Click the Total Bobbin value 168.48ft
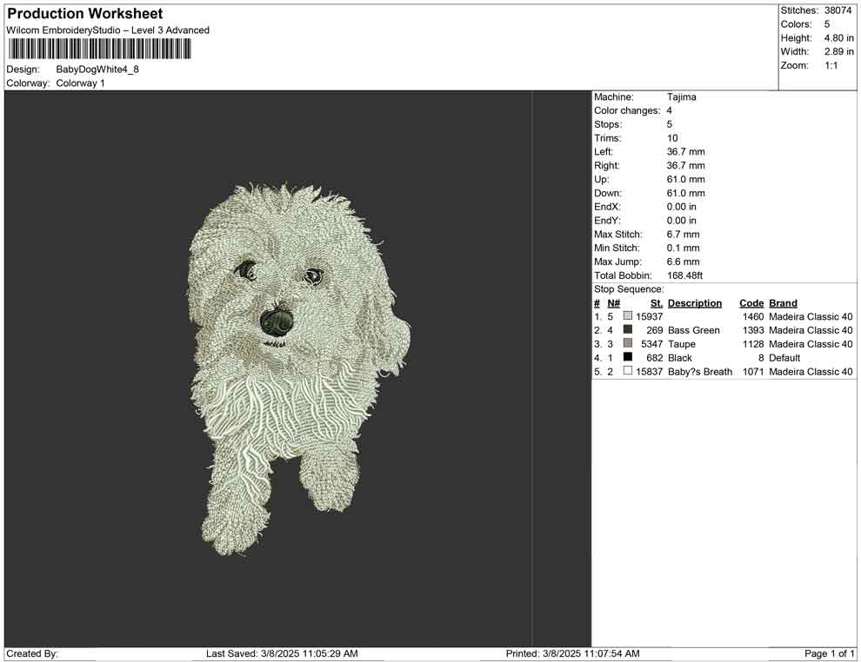Screen dimensions: 861x662 (684, 275)
